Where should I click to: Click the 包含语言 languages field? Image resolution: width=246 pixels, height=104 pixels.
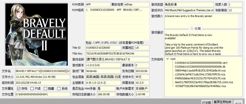pyautogui.click(x=103, y=77)
